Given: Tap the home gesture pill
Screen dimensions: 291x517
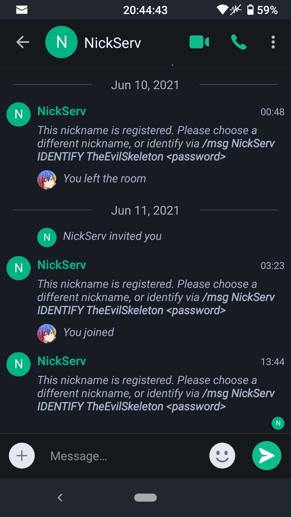Looking at the screenshot, I should [145, 498].
